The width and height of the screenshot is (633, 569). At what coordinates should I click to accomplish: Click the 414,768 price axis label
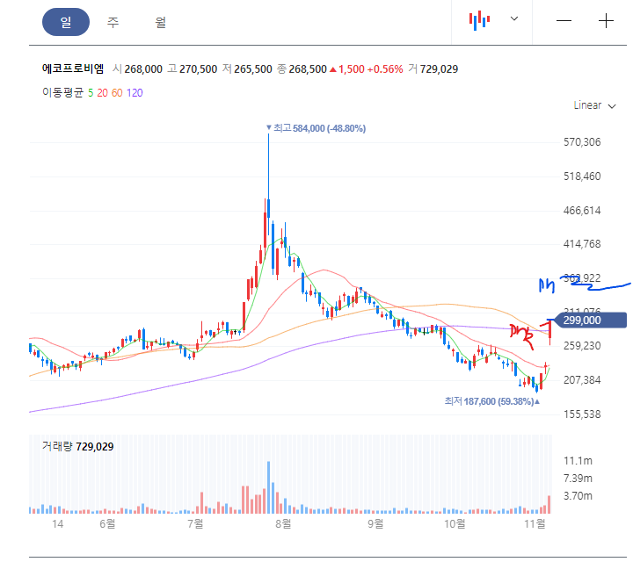(x=582, y=244)
